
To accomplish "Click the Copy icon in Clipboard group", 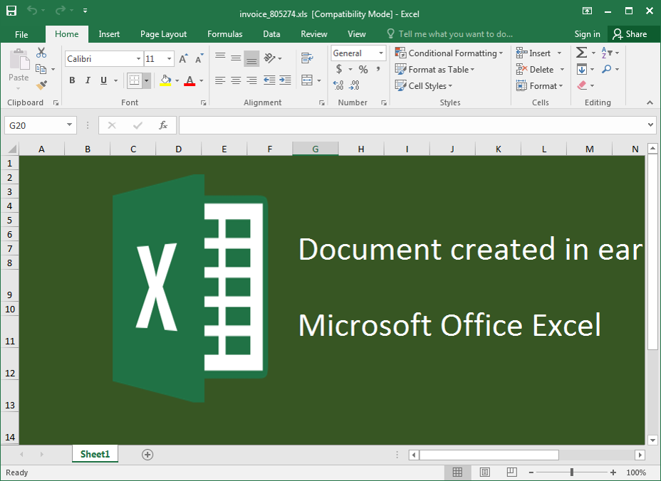I will pyautogui.click(x=41, y=68).
